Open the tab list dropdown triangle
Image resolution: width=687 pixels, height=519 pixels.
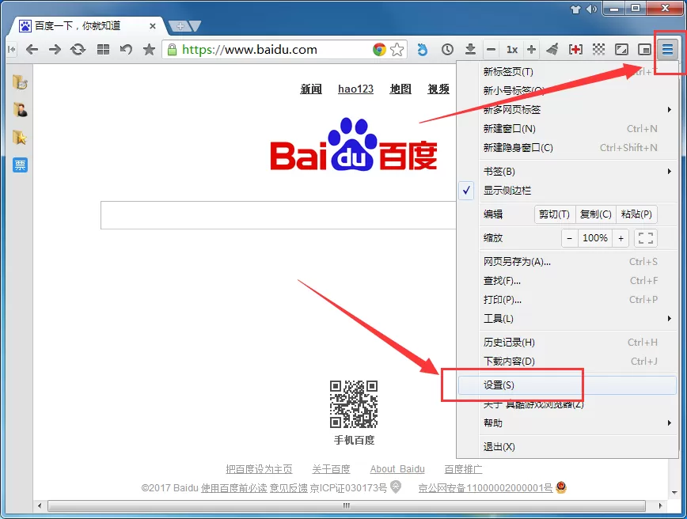[195, 26]
